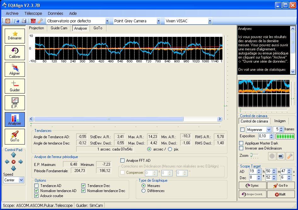The width and height of the screenshot is (298, 210).
Task: Open the Données menu
Action: [x=55, y=13]
